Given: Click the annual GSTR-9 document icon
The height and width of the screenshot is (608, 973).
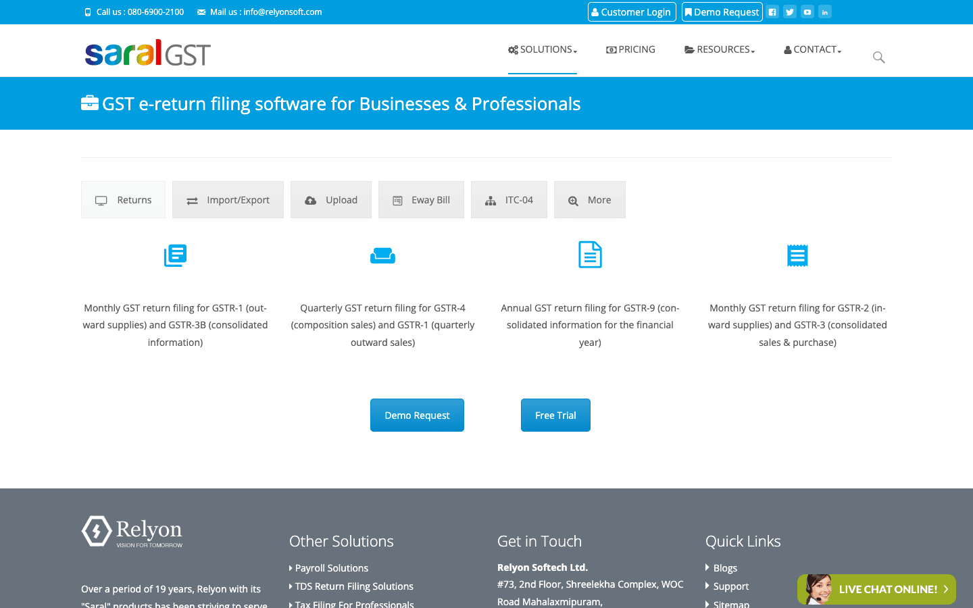Looking at the screenshot, I should click(x=590, y=255).
